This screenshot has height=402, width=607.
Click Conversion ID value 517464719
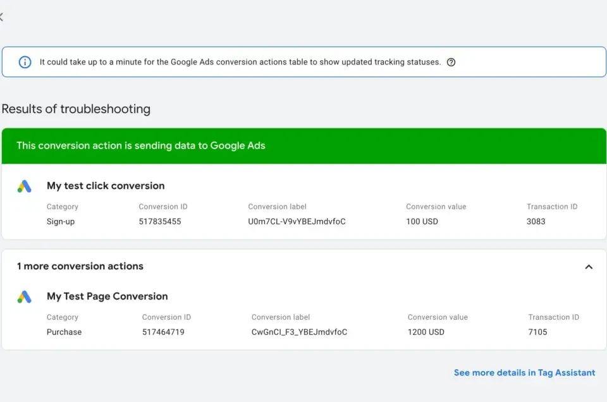pos(163,332)
